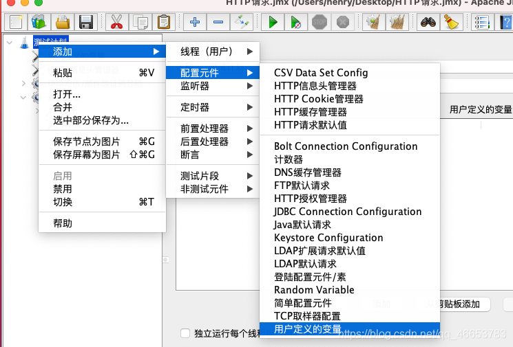Select LDAP扩展请求默认值 config element
This screenshot has width=513, height=347.
(x=350, y=251)
